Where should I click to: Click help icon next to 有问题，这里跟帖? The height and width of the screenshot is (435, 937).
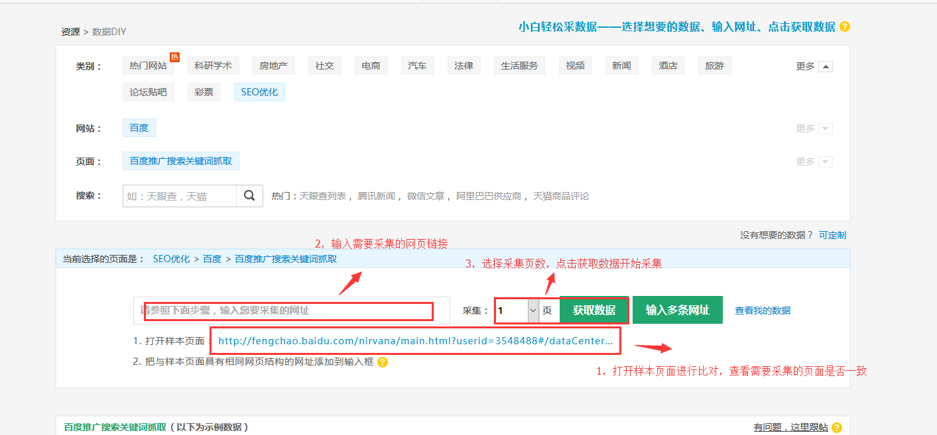[x=837, y=428]
